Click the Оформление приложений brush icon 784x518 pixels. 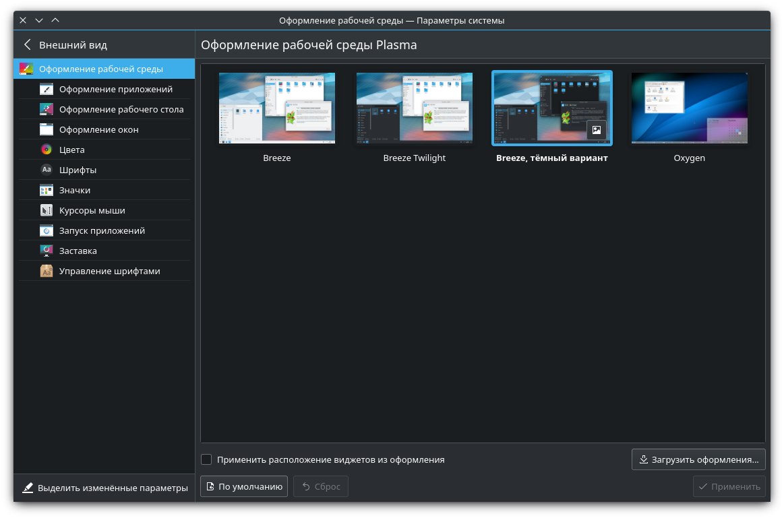coord(47,90)
